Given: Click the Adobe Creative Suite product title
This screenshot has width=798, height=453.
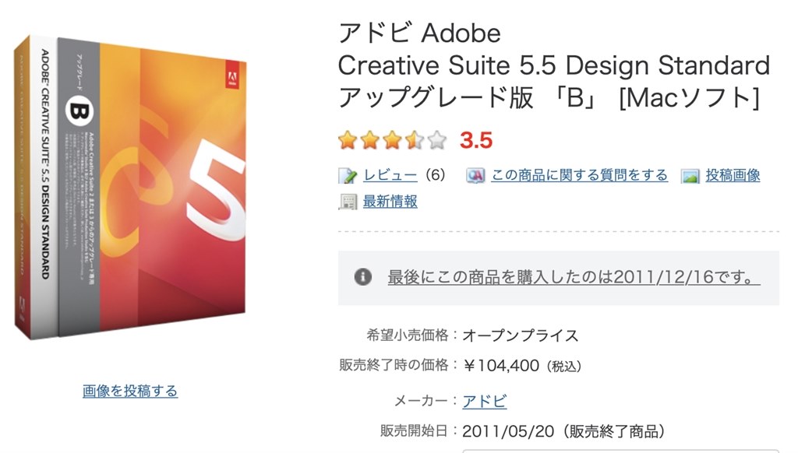Looking at the screenshot, I should click(x=552, y=65).
